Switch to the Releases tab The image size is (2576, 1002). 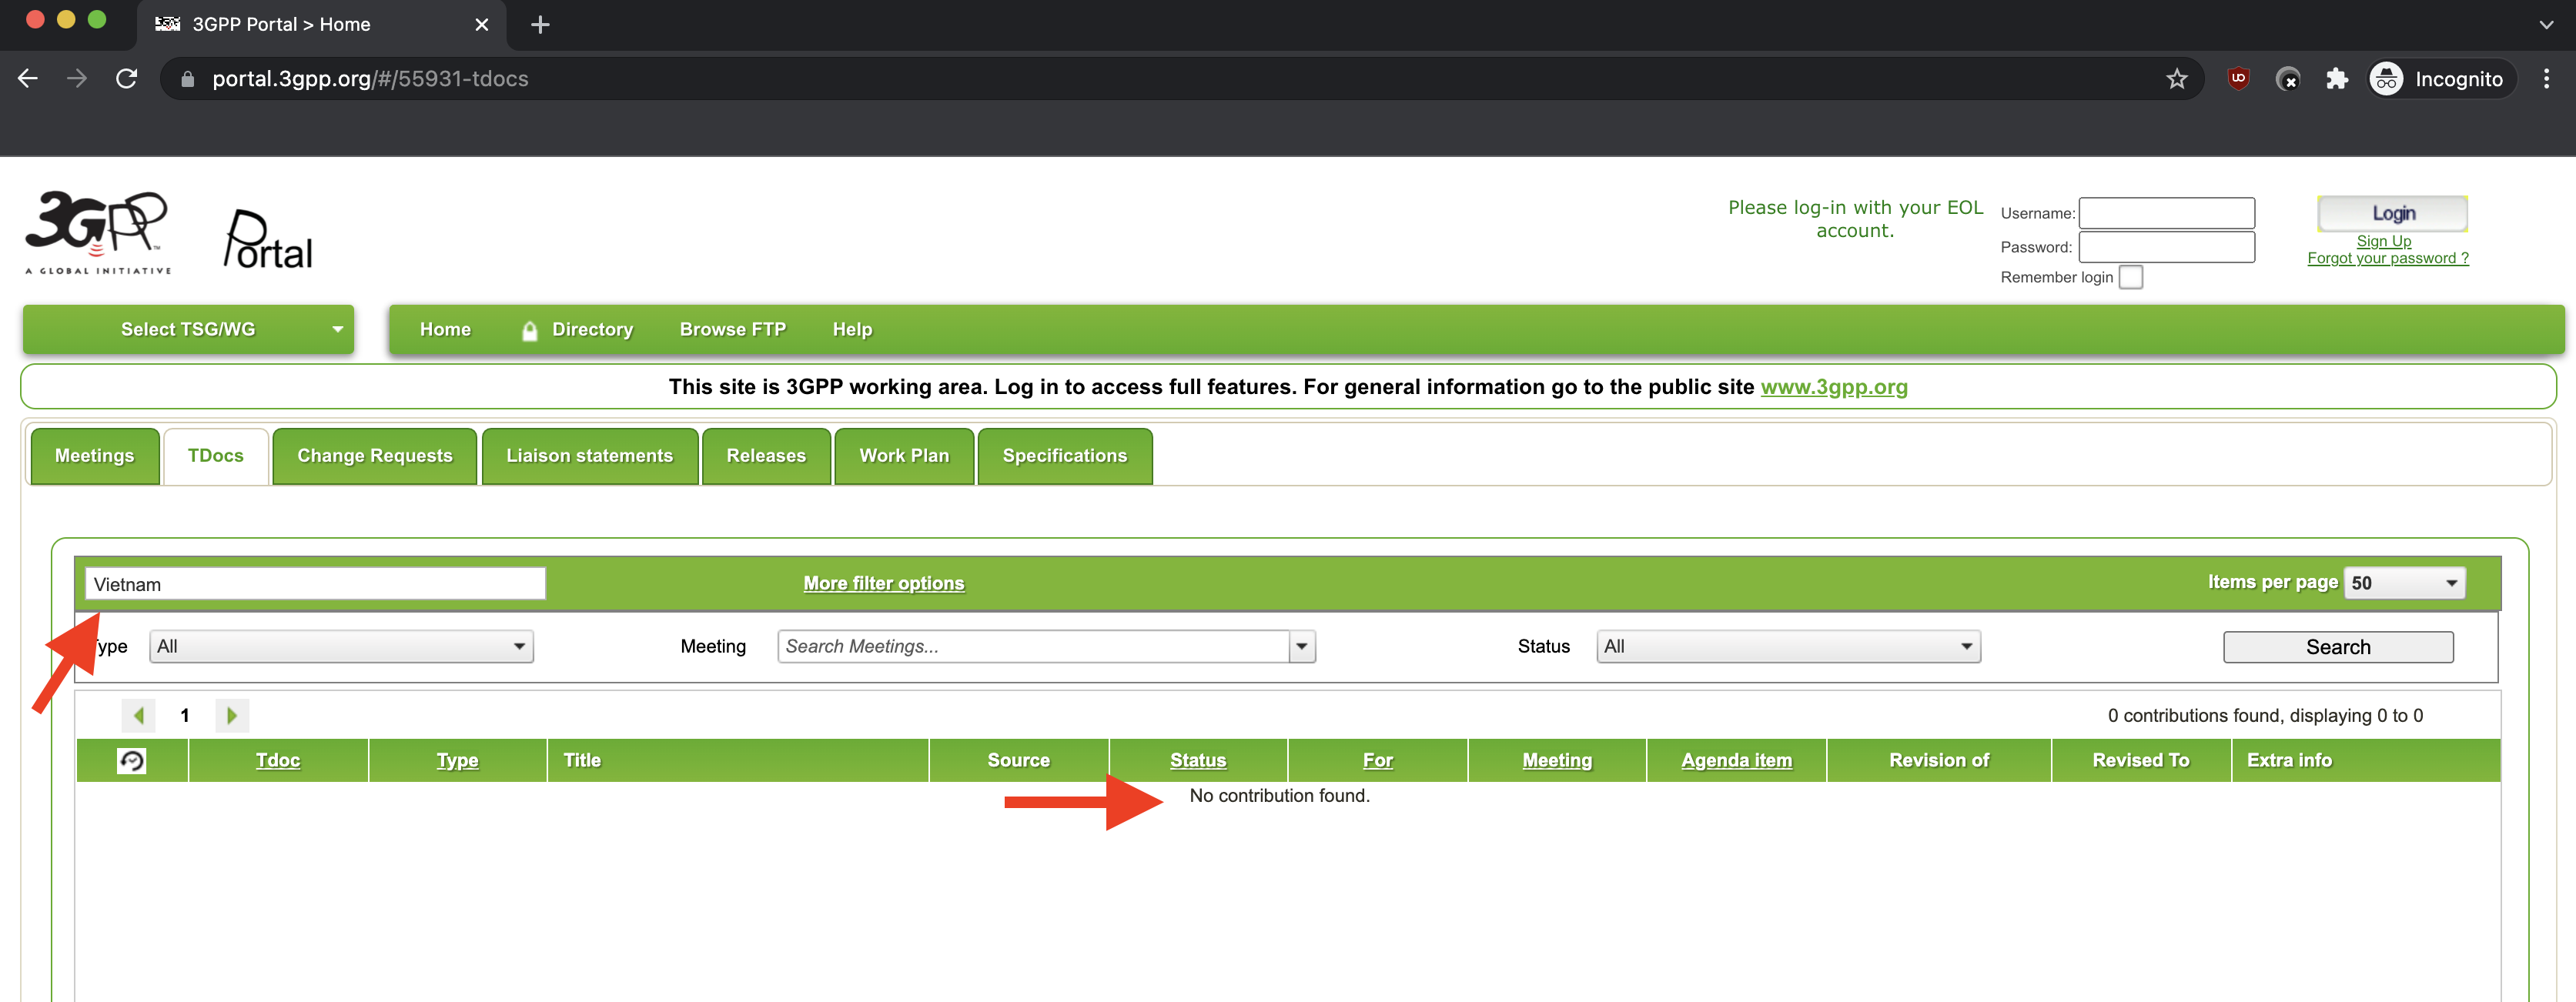coord(766,456)
